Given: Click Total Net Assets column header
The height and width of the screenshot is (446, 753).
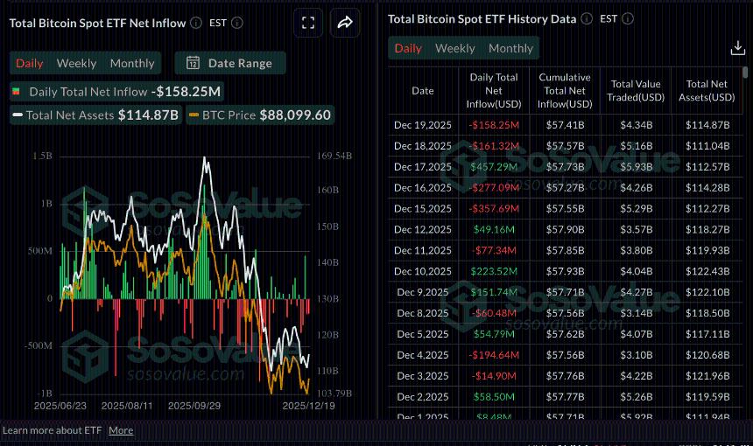Looking at the screenshot, I should point(707,91).
